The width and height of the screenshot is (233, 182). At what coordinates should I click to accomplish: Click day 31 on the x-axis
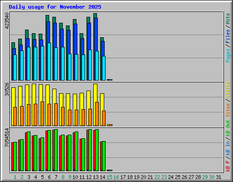(x=218, y=177)
